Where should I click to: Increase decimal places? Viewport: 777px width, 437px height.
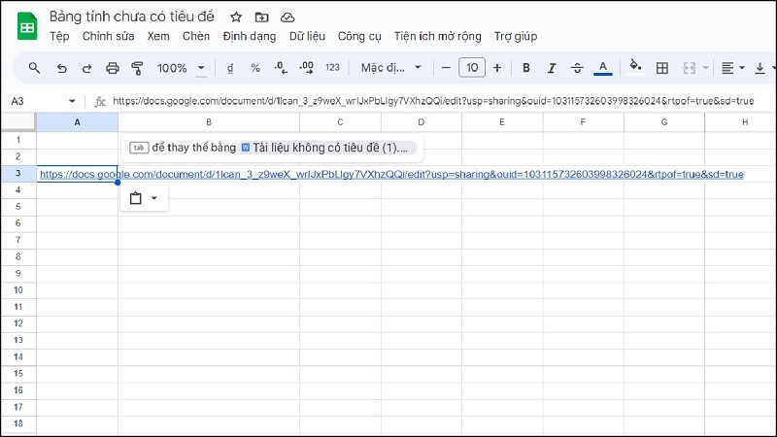(306, 68)
